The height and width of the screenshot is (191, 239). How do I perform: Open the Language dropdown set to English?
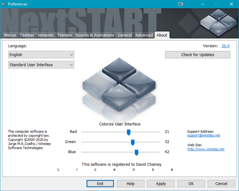click(x=41, y=55)
